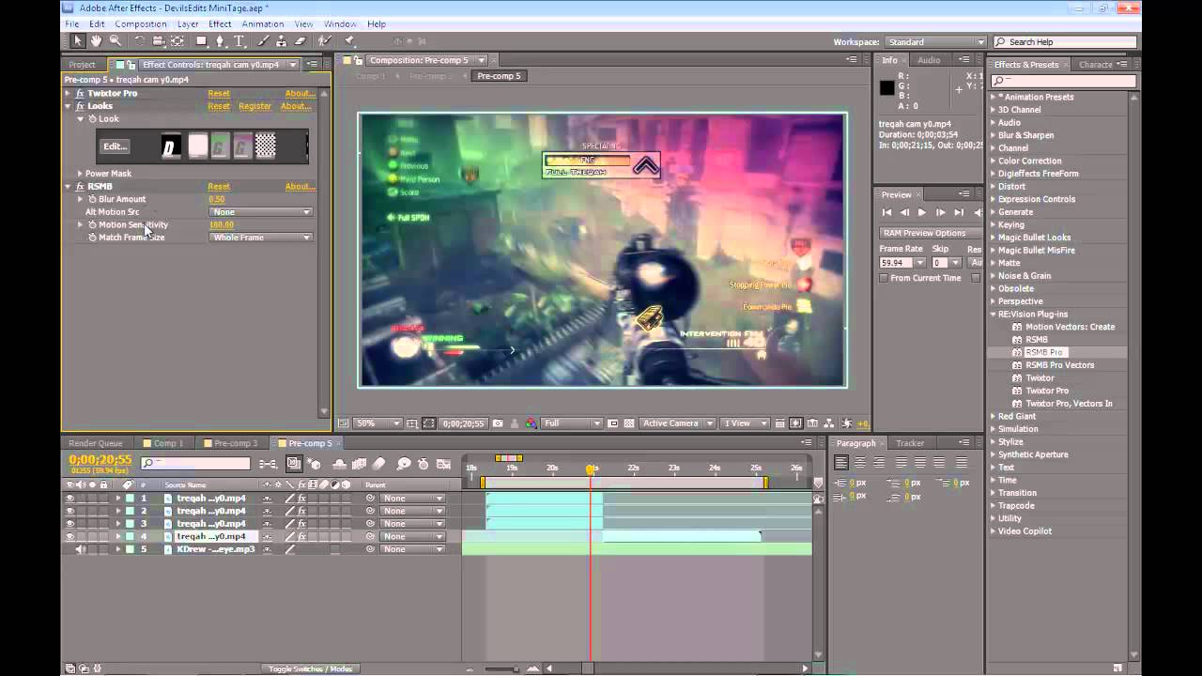This screenshot has height=676, width=1202.
Task: Switch to Render Queue tab
Action: click(x=96, y=443)
